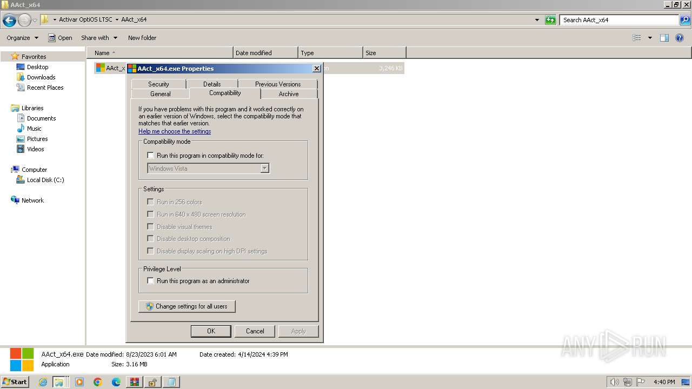Enable Run this program in compatibility mode

pos(151,156)
